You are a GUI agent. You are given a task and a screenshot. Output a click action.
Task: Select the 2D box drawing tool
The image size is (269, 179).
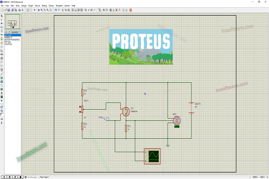[2, 78]
